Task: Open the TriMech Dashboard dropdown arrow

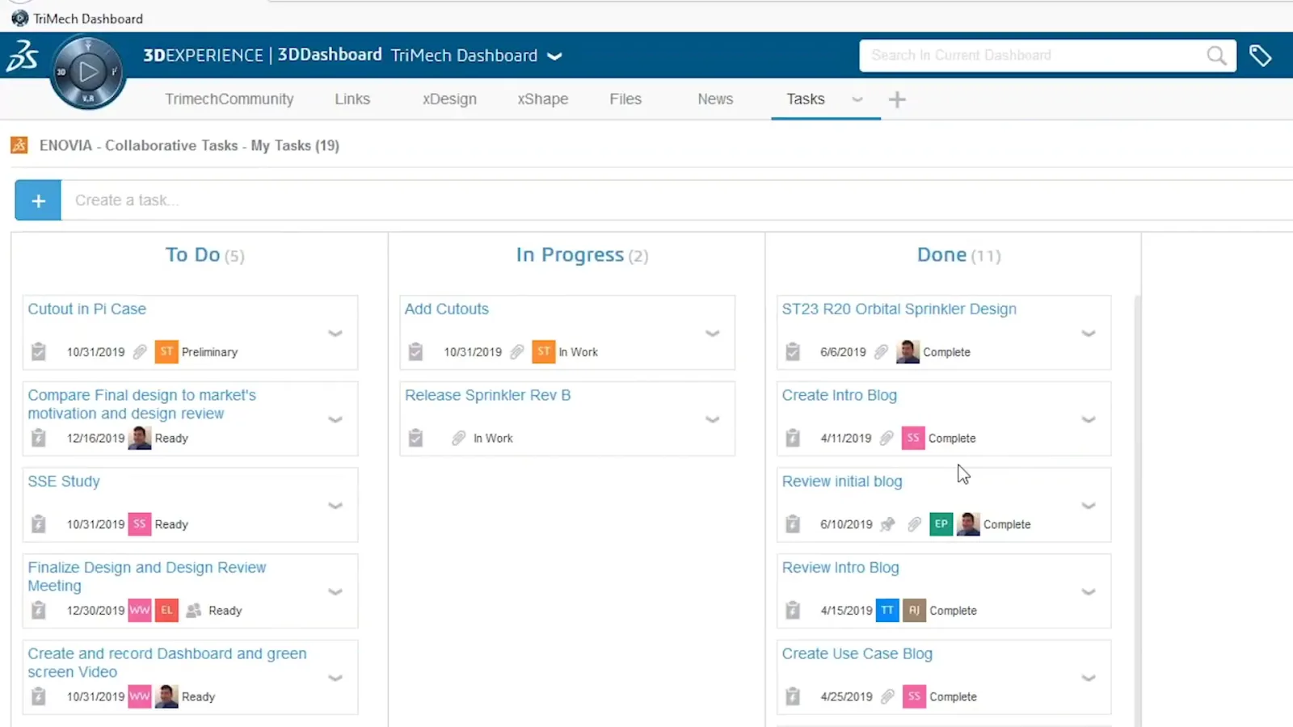Action: pyautogui.click(x=554, y=56)
